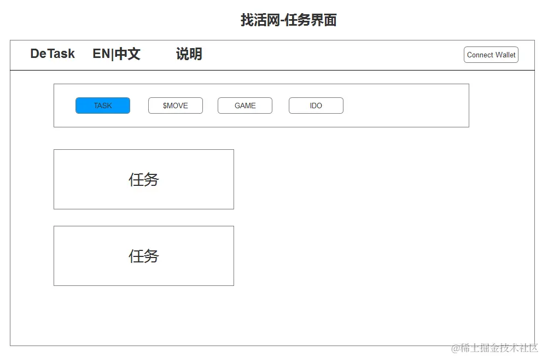Click the Connect Wallet button

[x=491, y=55]
